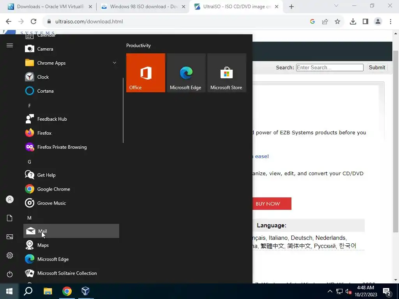This screenshot has height=299, width=399.
Task: Click the Office tile
Action: [x=146, y=73]
